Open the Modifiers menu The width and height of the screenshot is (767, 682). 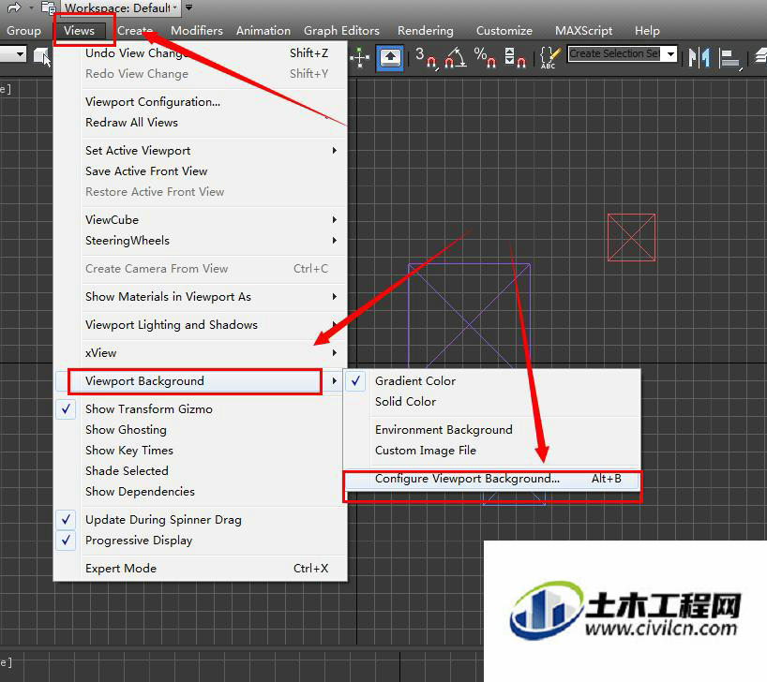coord(197,31)
